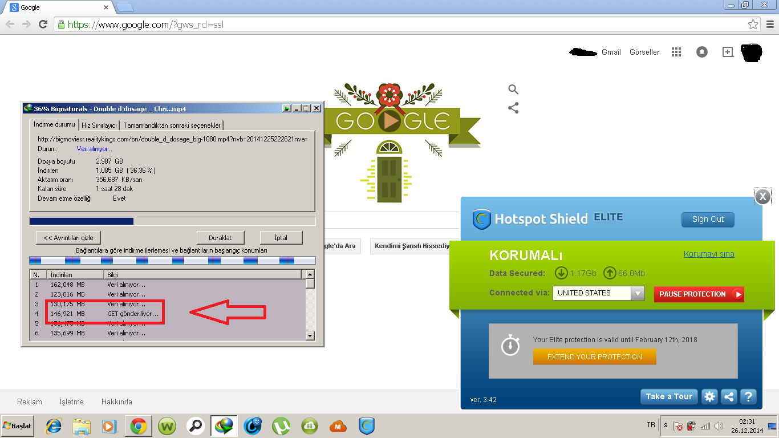Click EXTEND YOUR PROTECTION button

[x=595, y=357]
